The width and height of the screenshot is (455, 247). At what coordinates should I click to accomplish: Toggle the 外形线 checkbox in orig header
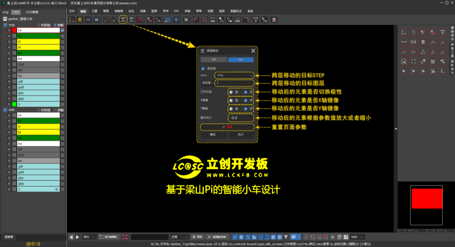[x=38, y=25]
